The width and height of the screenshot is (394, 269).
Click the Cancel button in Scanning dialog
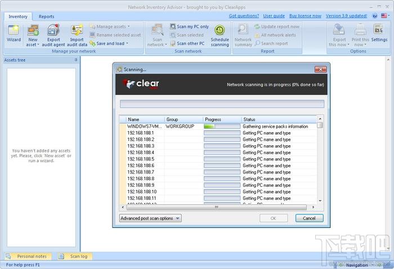tap(309, 218)
